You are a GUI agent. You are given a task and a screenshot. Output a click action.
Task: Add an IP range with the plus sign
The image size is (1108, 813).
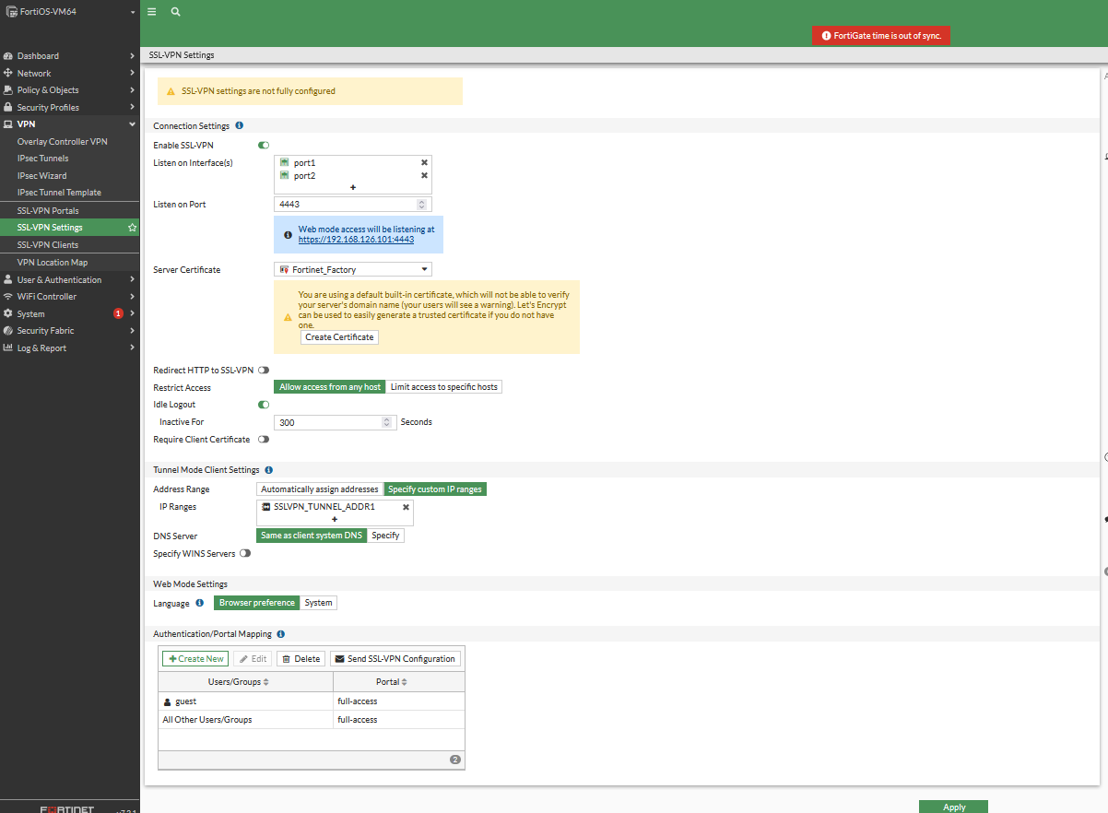pyautogui.click(x=335, y=519)
